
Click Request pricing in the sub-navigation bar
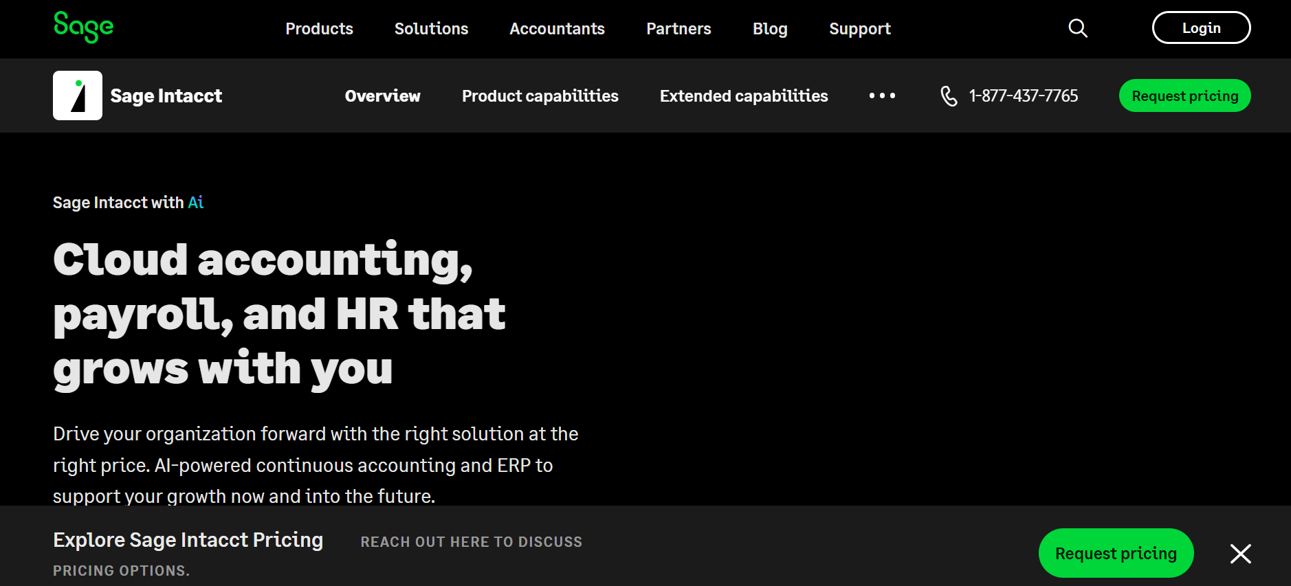1184,96
